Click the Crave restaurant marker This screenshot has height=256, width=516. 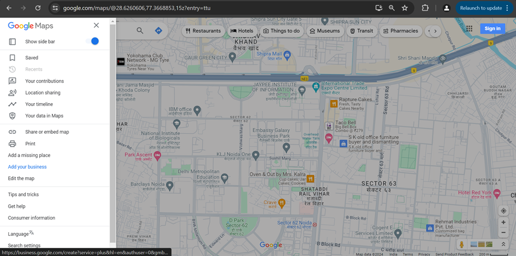[x=282, y=203]
